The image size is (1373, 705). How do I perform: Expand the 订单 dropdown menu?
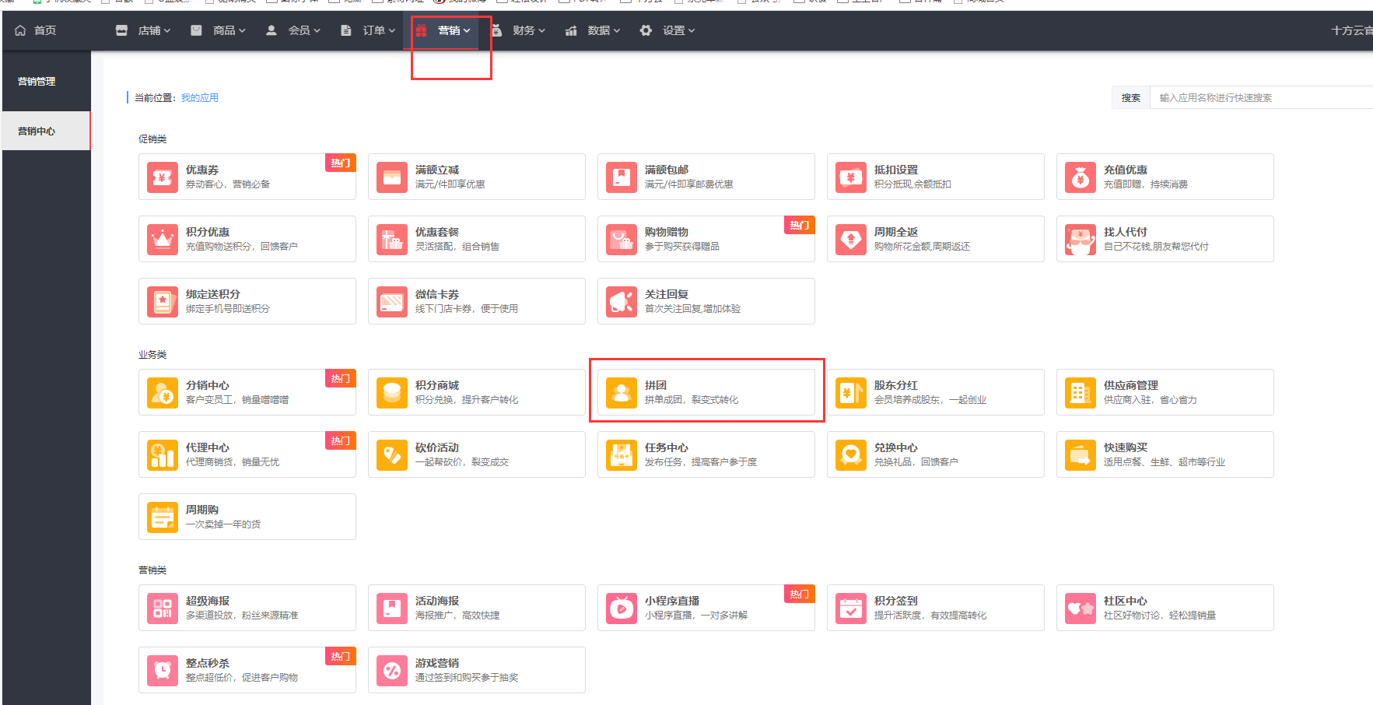[368, 30]
